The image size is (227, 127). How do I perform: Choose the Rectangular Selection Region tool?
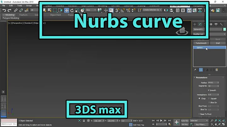click(55, 10)
